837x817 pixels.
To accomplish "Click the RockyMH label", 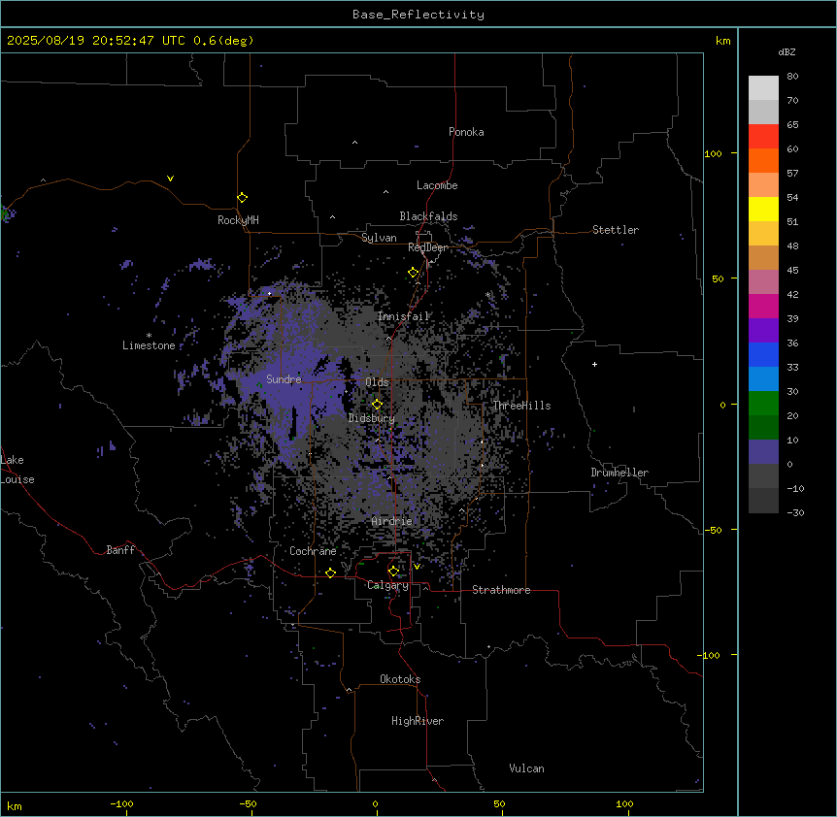I will coord(238,219).
